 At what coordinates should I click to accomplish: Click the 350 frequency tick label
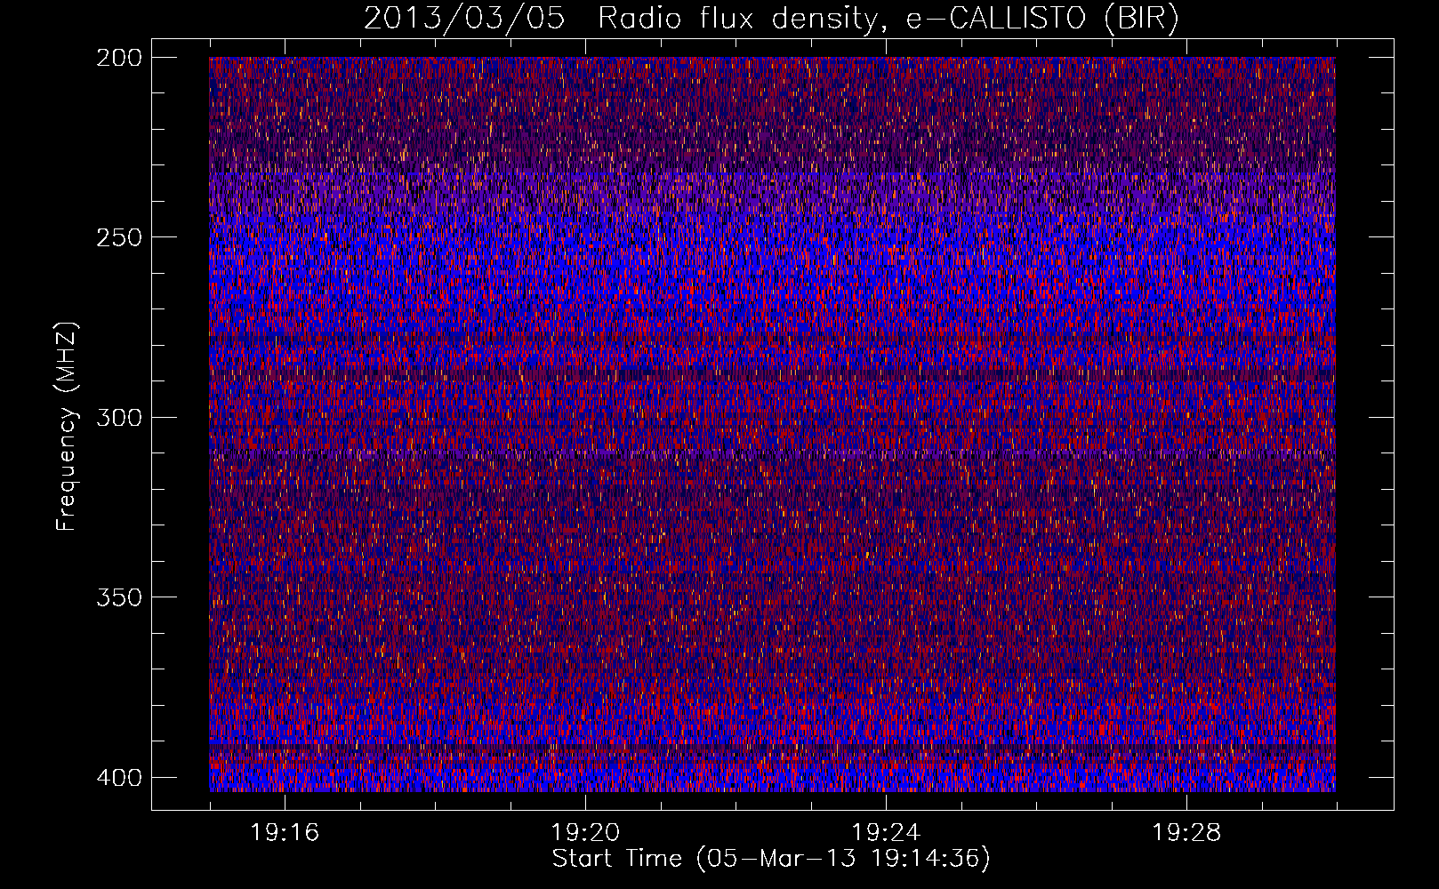point(118,597)
